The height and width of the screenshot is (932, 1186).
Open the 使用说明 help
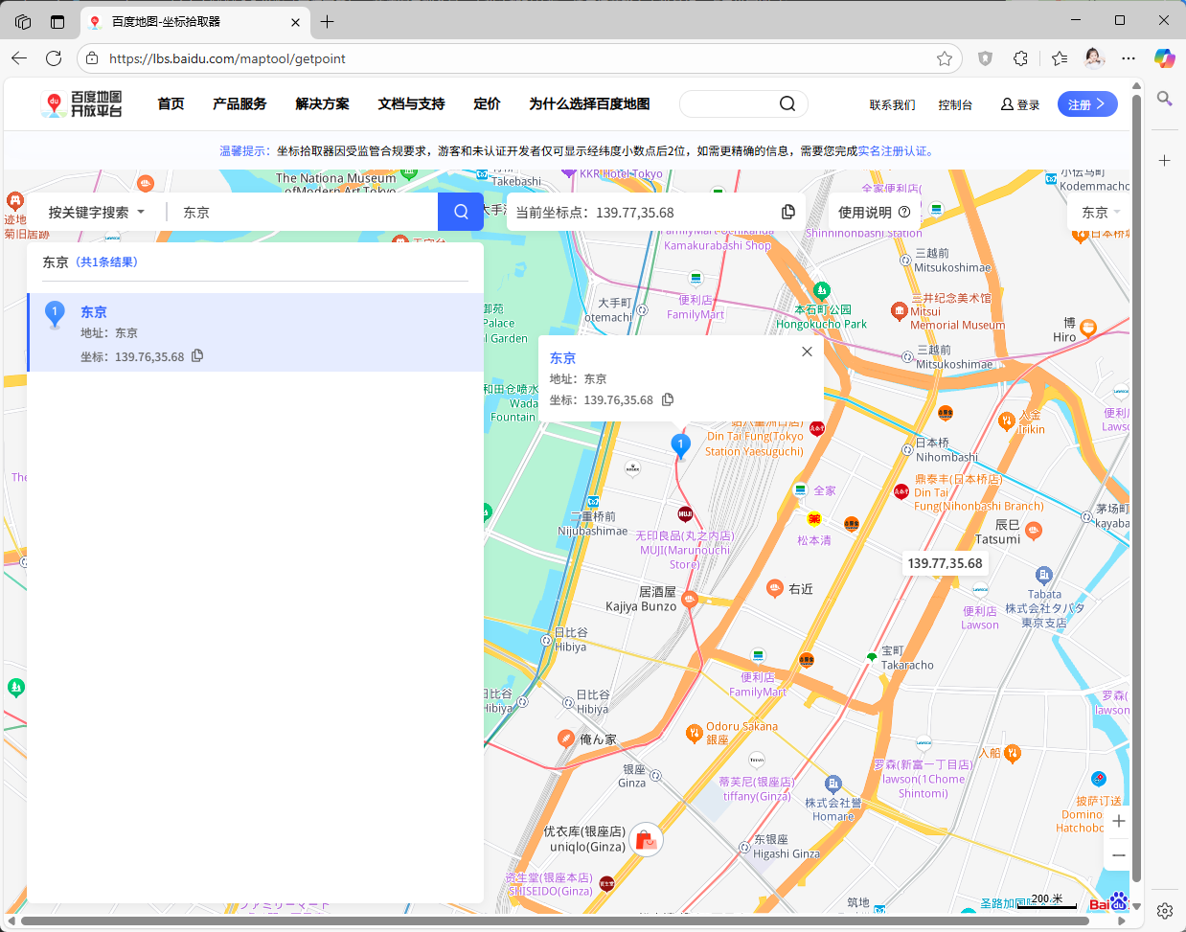click(x=873, y=212)
